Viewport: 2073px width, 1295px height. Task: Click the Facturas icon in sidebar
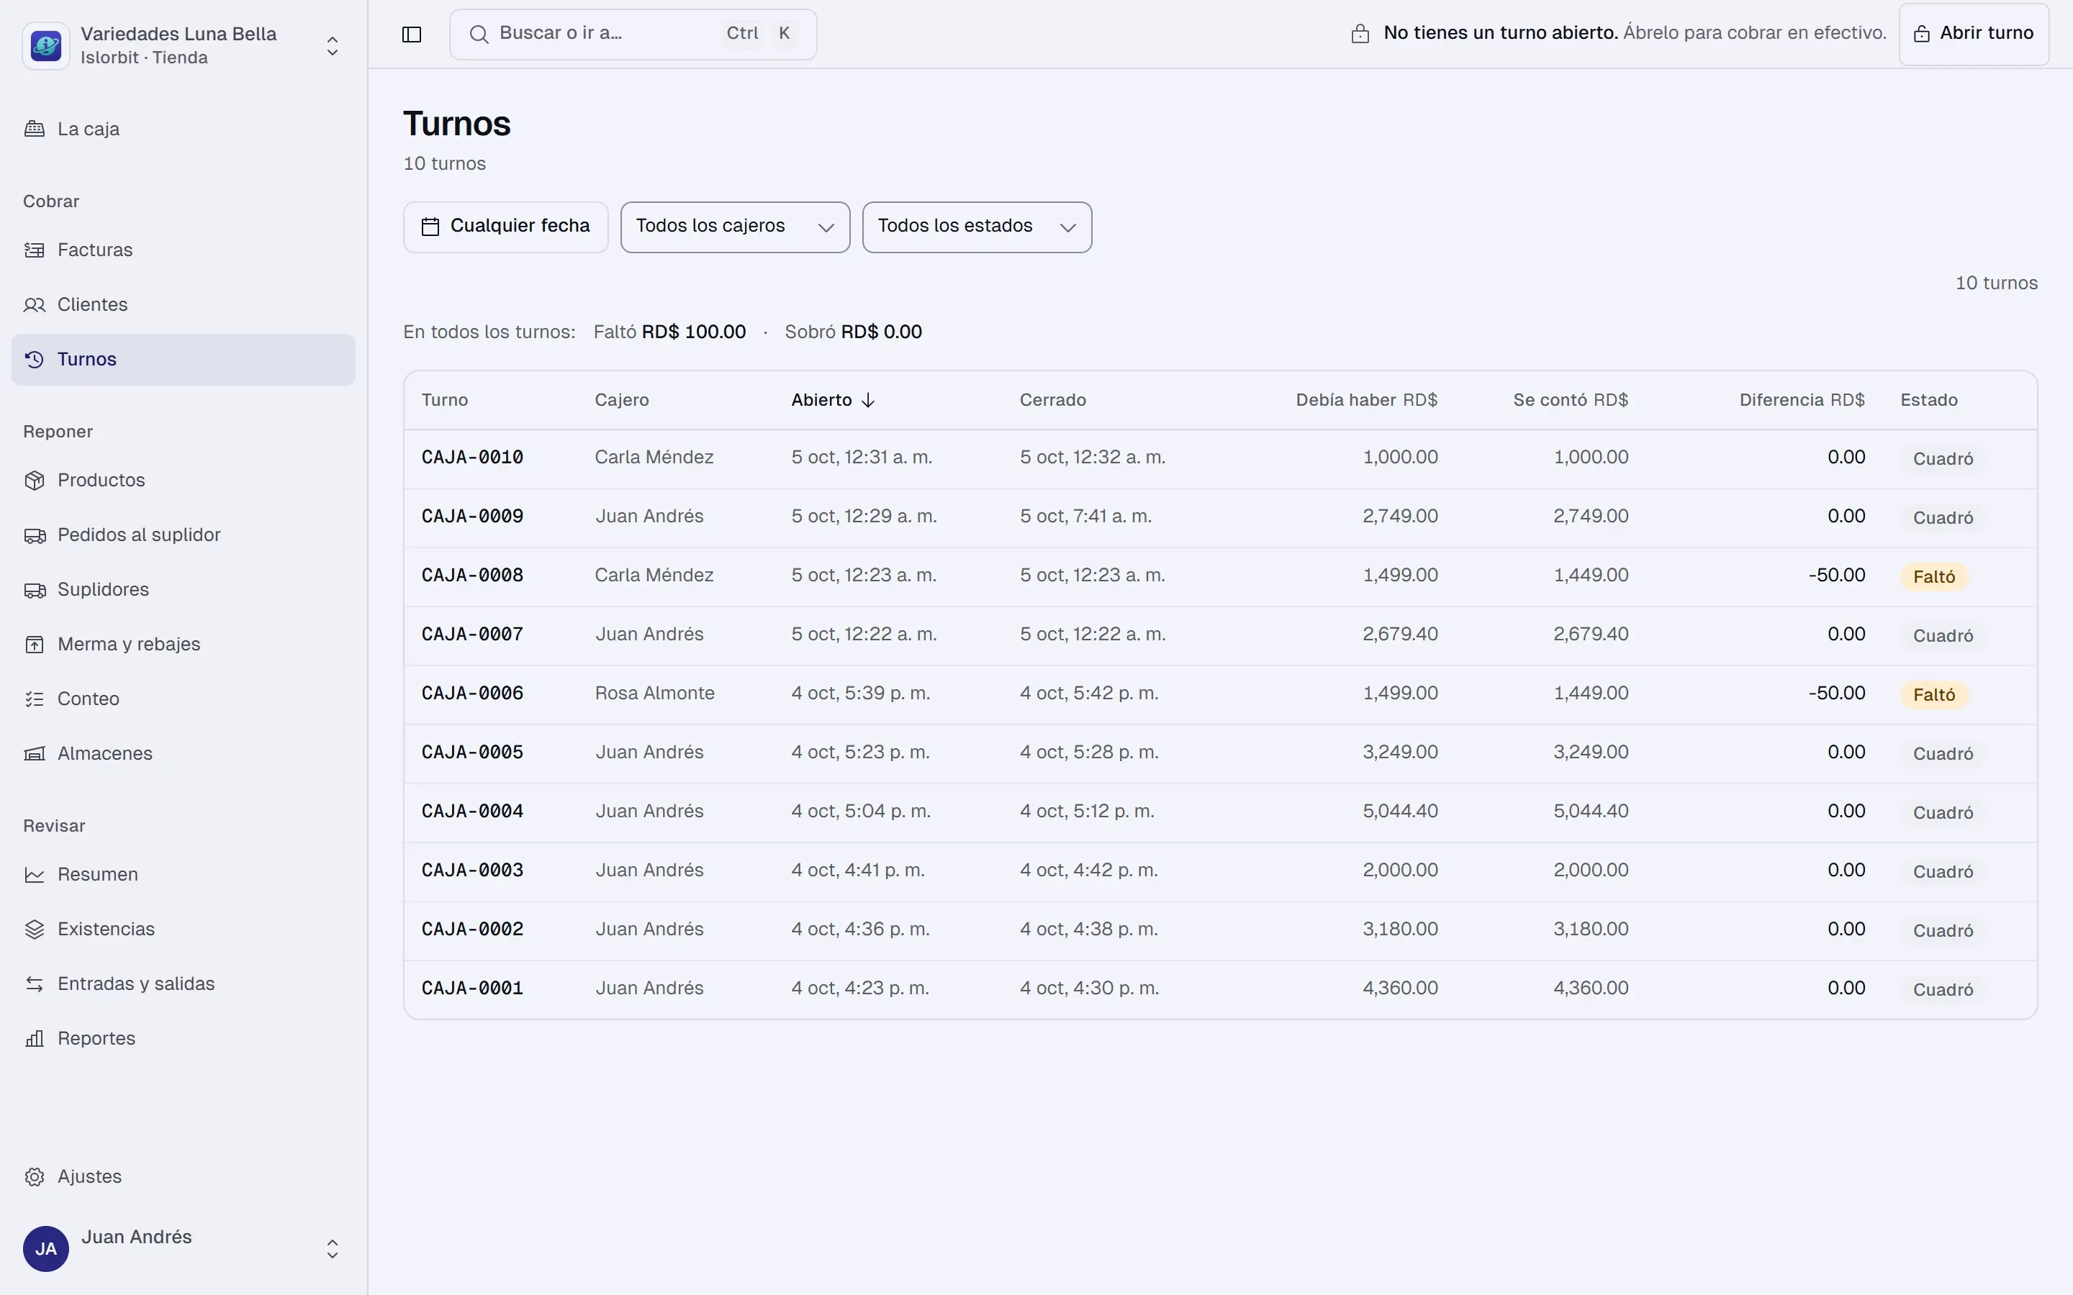(x=35, y=250)
